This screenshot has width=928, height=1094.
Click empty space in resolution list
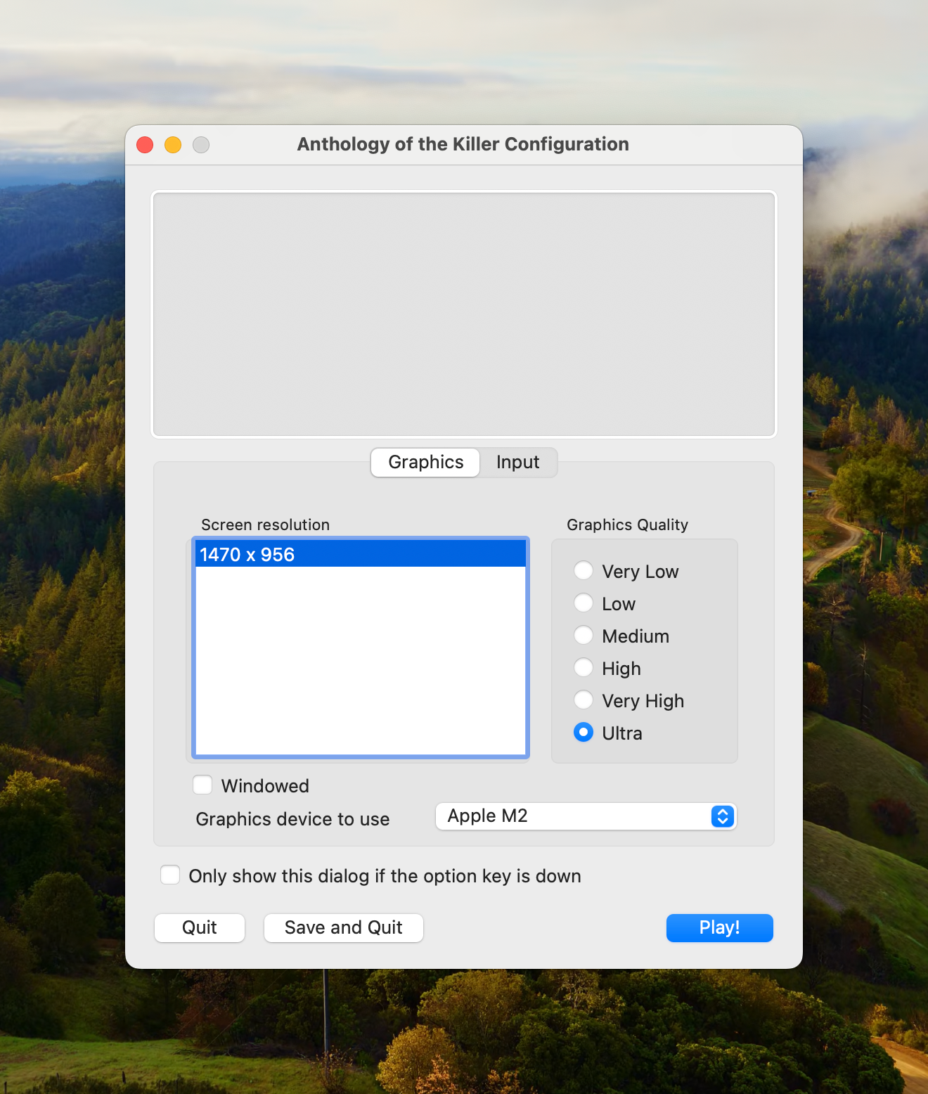[361, 661]
